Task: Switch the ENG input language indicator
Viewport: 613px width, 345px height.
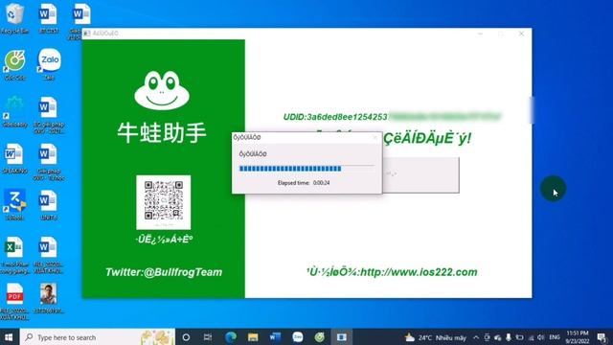Action: 555,337
